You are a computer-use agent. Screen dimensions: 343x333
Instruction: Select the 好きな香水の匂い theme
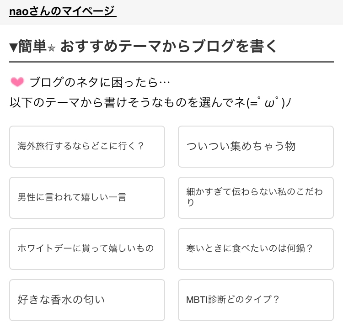[87, 300]
